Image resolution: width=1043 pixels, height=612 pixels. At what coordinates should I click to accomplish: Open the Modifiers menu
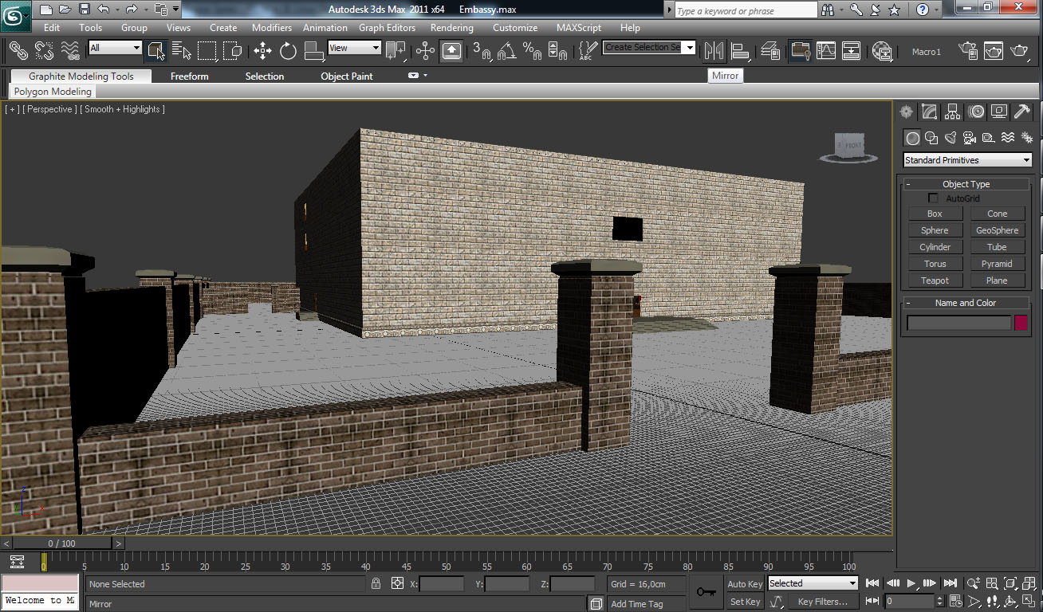[272, 27]
